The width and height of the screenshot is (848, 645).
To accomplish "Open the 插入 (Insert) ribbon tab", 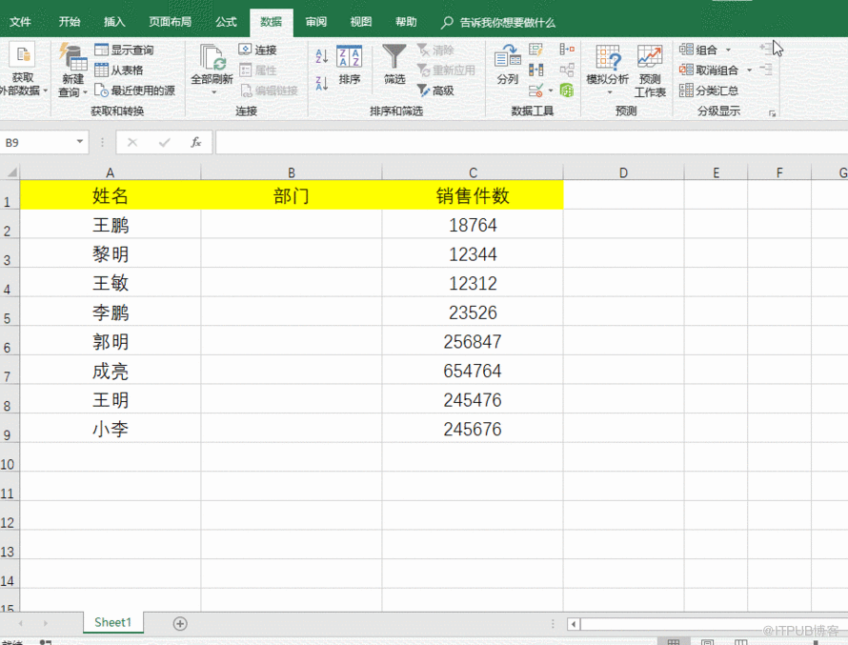I will (x=114, y=22).
